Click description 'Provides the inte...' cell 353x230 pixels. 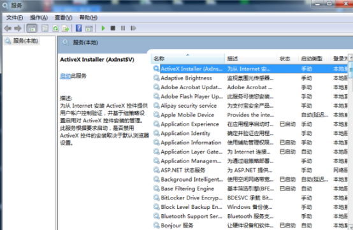(250, 115)
